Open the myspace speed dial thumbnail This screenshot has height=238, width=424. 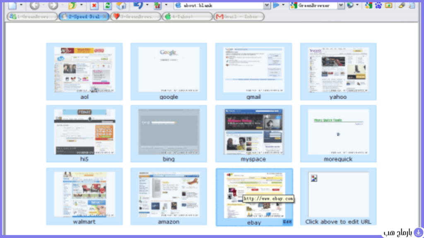click(254, 132)
